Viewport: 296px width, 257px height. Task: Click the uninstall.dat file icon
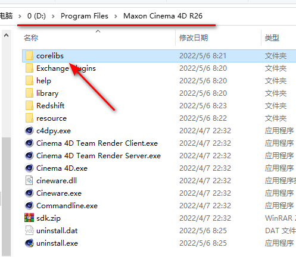click(29, 231)
